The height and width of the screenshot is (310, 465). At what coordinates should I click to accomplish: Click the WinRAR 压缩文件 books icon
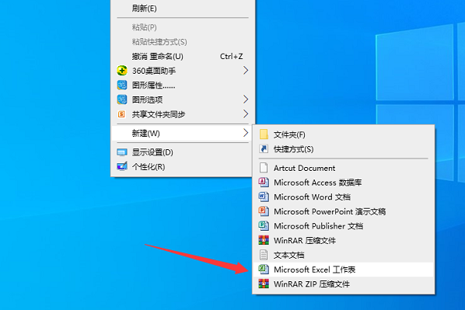click(x=264, y=240)
